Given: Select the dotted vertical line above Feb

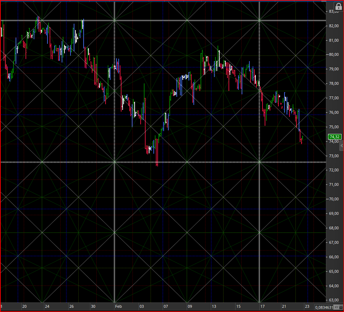Looking at the screenshot, I should (114, 92).
